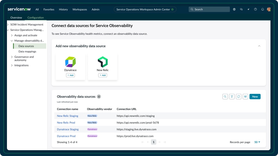Select Data sources in sidebar
Image resolution: width=278 pixels, height=156 pixels.
click(30, 46)
